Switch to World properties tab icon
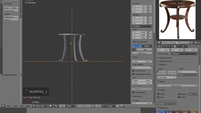The width and height of the screenshot is (201, 113). (x=172, y=46)
